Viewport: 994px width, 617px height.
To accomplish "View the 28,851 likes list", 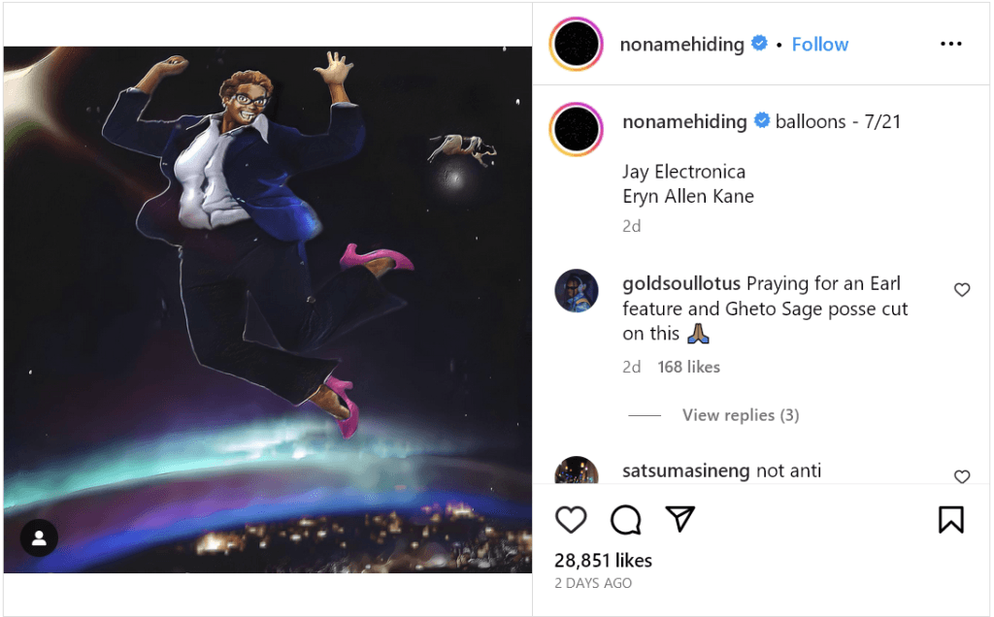I will (x=603, y=561).
